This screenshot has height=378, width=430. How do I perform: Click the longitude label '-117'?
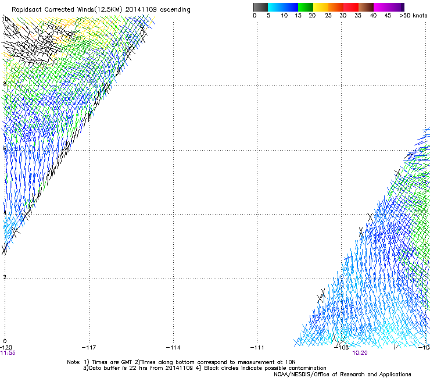tap(89, 348)
